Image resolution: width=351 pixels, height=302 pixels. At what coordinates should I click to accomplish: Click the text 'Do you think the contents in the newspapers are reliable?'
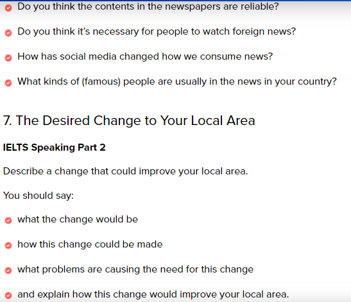coord(148,6)
